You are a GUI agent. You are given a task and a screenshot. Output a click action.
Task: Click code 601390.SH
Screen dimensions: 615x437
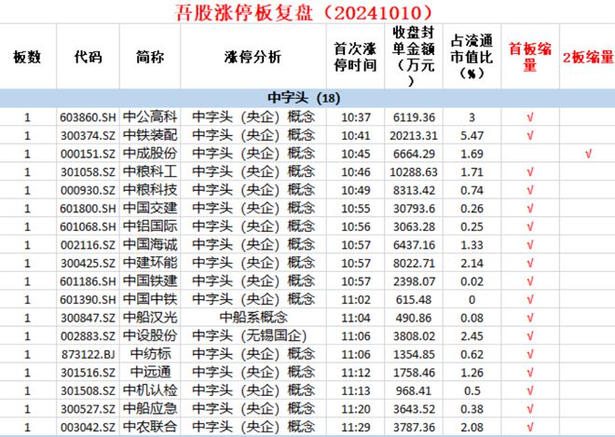coord(88,300)
